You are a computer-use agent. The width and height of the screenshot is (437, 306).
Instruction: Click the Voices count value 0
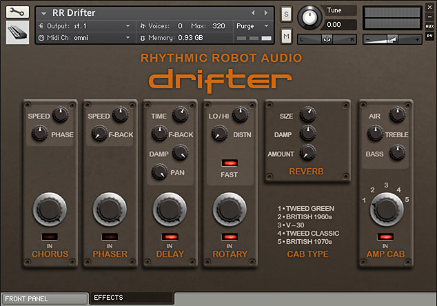click(x=180, y=26)
